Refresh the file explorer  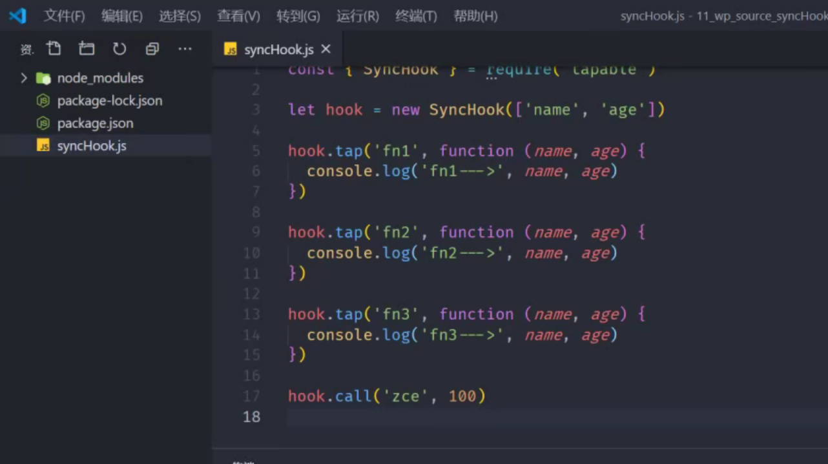coord(119,48)
